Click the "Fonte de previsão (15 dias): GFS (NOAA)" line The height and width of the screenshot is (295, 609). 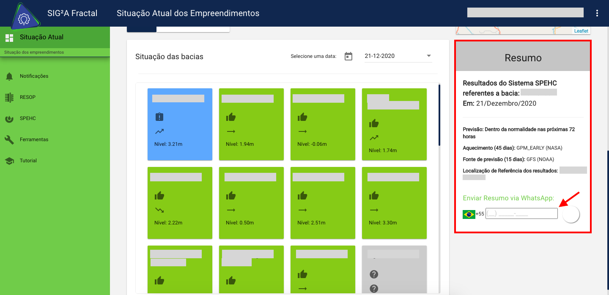click(508, 159)
